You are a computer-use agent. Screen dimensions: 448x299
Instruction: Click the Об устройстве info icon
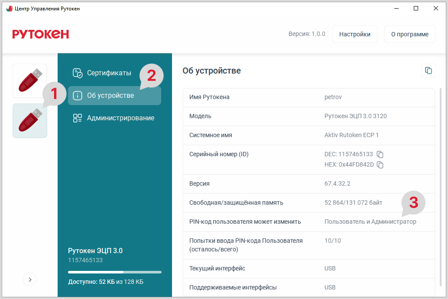[78, 96]
